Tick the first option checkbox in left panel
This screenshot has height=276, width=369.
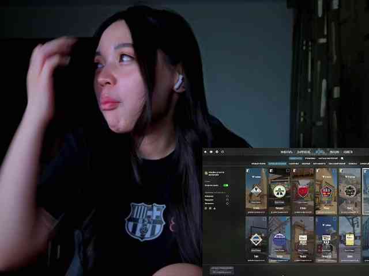tap(227, 196)
